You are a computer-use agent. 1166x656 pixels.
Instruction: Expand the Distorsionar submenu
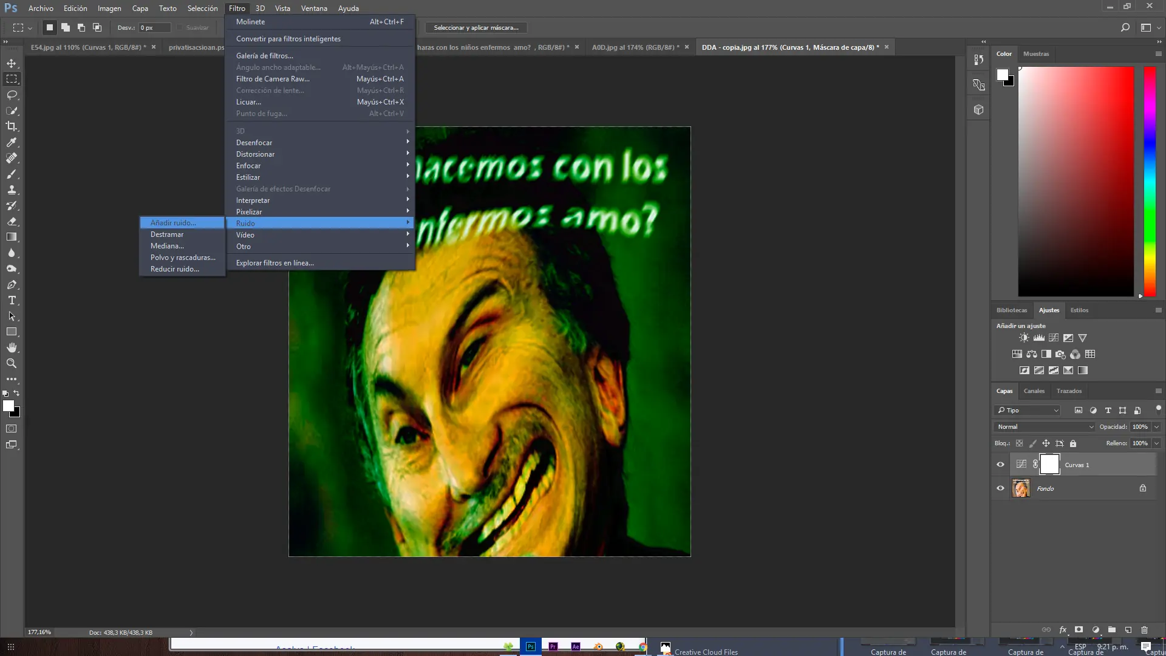[320, 154]
